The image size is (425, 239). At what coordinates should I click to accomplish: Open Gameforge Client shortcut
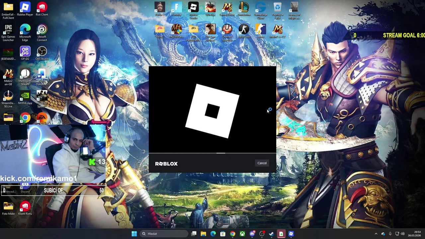[261, 11]
